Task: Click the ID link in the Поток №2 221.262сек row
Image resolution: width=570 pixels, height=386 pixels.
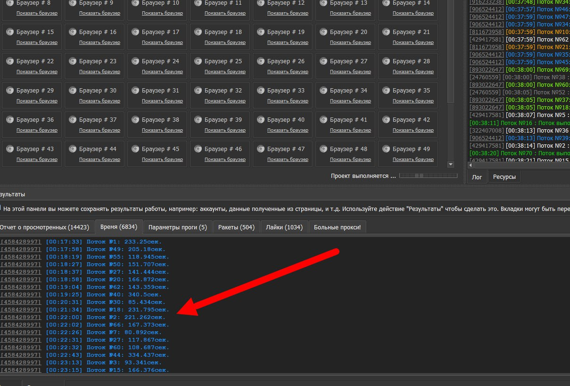Action: (x=21, y=317)
